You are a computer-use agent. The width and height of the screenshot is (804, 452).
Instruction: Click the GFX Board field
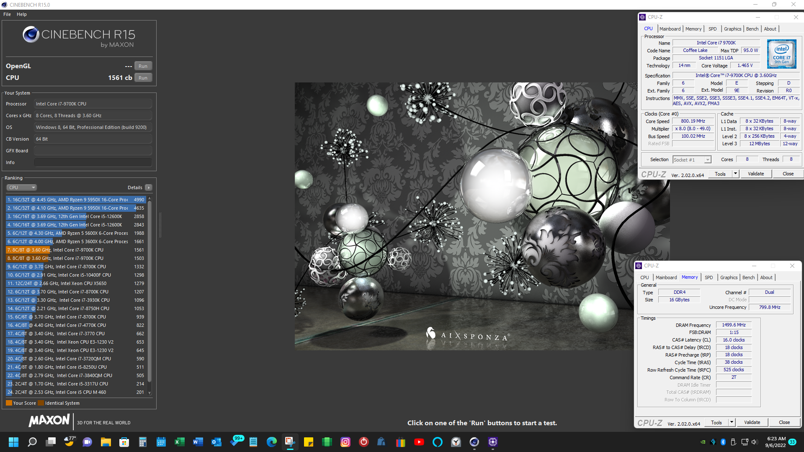pyautogui.click(x=93, y=151)
